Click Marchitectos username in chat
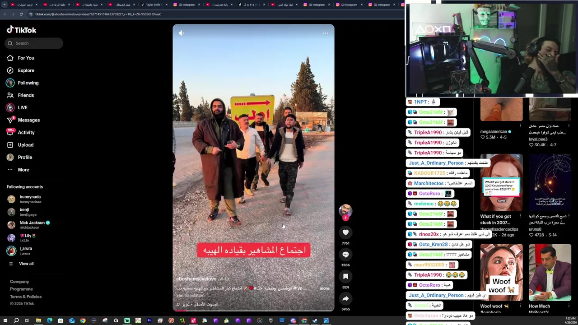The width and height of the screenshot is (578, 325). click(x=429, y=183)
